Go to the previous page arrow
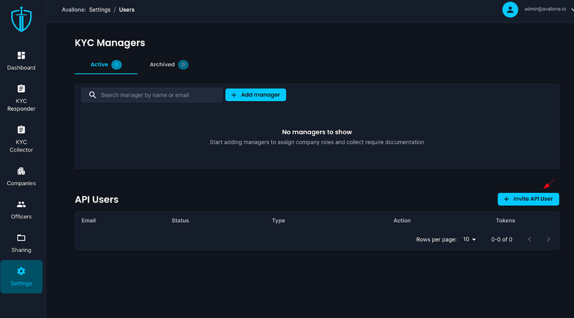574x318 pixels. point(529,239)
